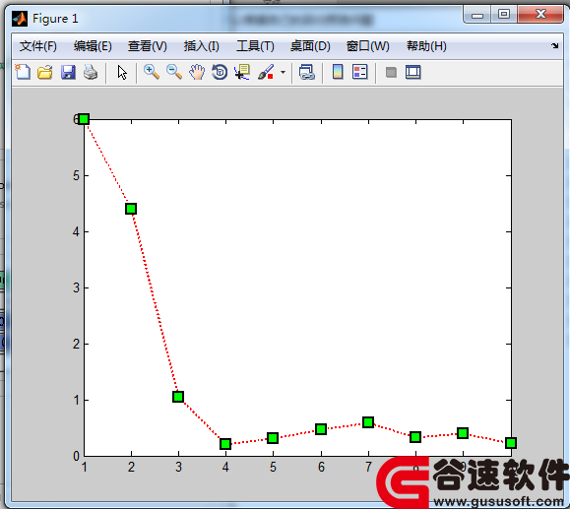Screen dimensions: 570x509
Task: Open the 插入(I) menu
Action: (x=202, y=46)
